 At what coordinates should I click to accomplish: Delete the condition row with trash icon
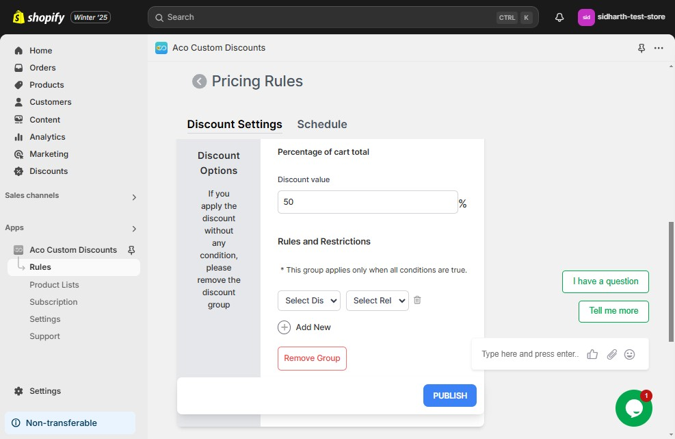click(x=417, y=300)
